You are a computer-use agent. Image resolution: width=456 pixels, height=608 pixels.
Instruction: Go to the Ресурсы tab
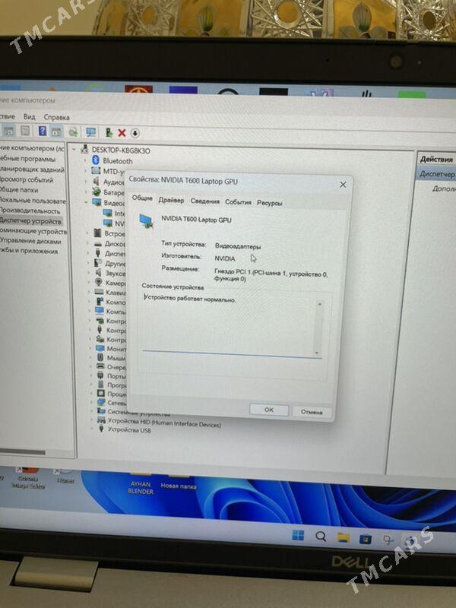pos(269,203)
